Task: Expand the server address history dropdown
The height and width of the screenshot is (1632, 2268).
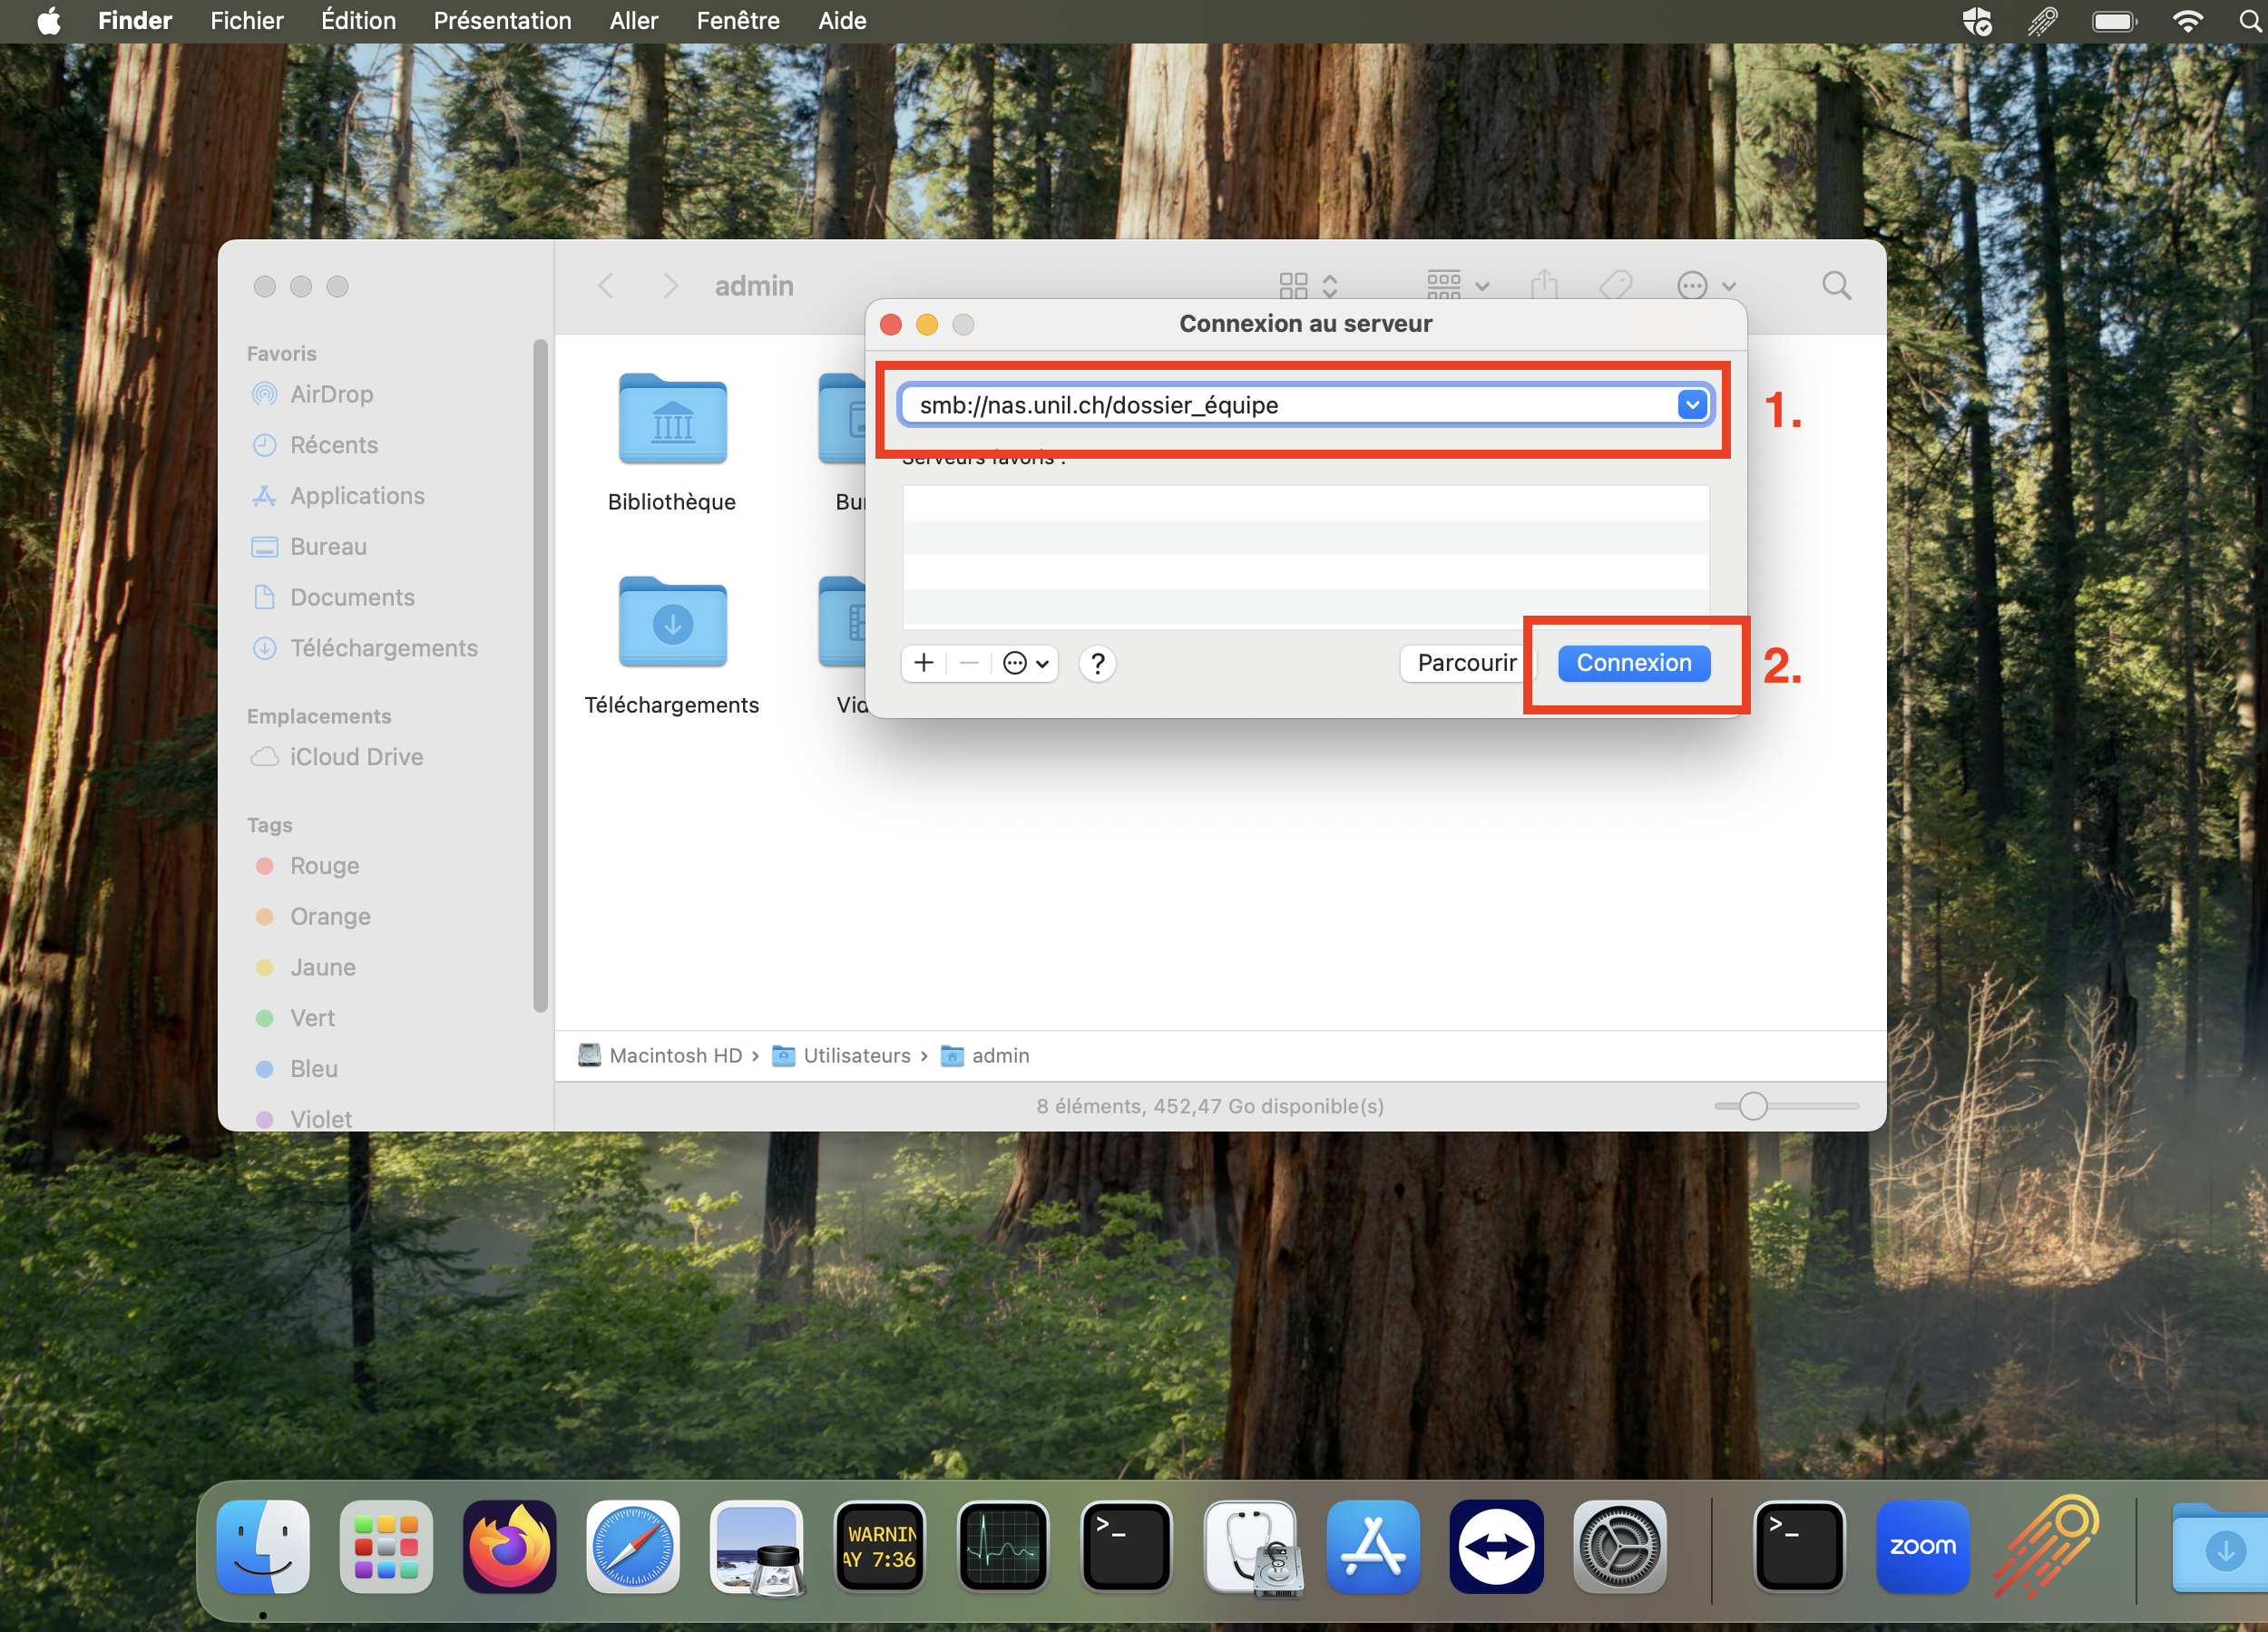Action: coord(1692,404)
